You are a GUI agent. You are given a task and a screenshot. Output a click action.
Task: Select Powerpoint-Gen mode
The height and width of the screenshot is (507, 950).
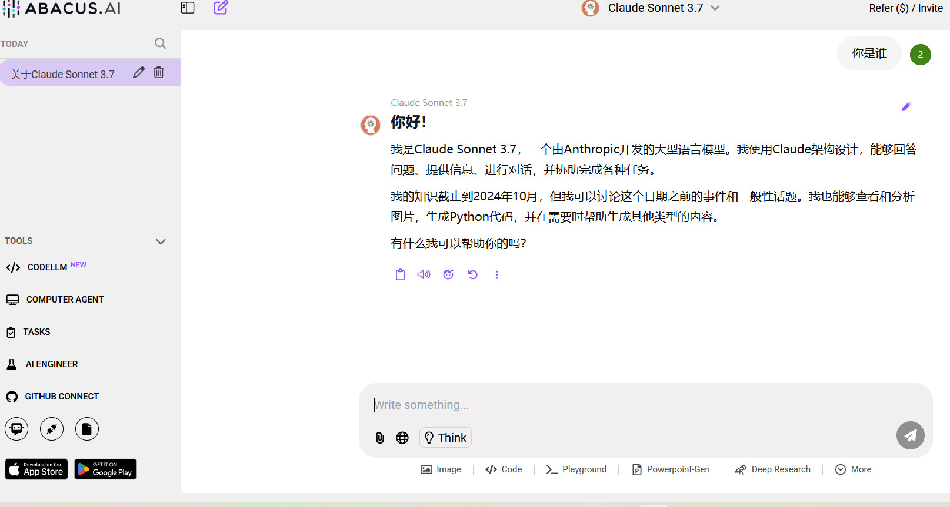(x=671, y=469)
